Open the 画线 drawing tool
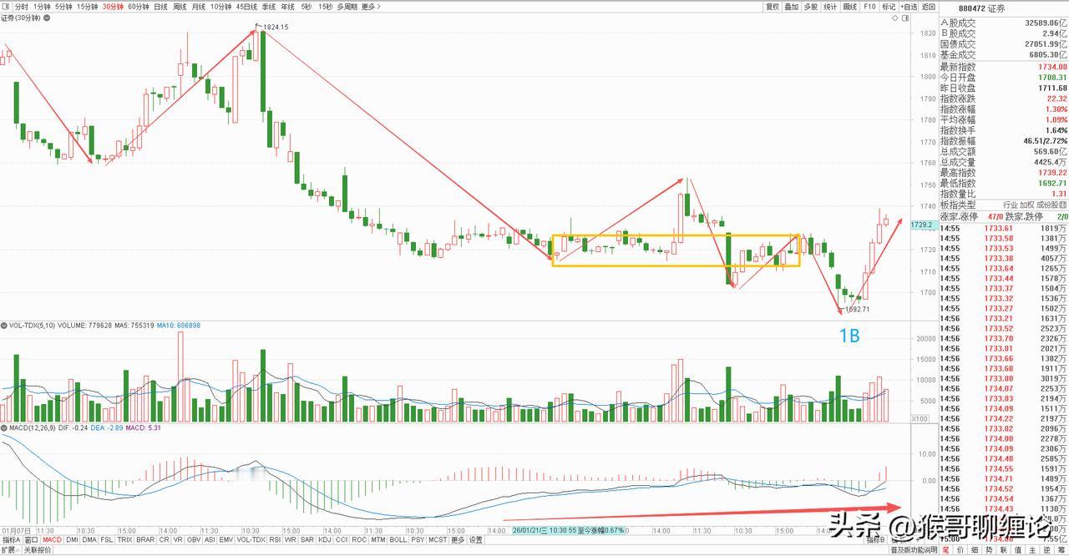Screen dimensions: 1069x556 pos(850,7)
